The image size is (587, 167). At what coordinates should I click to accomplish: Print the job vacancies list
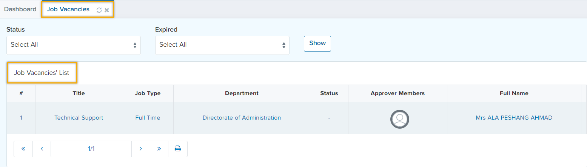coord(178,149)
